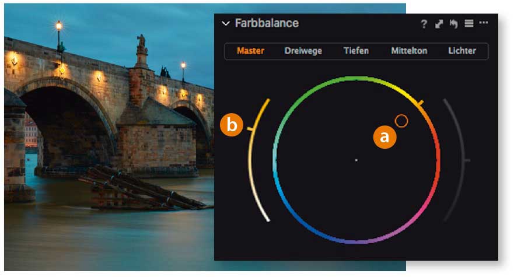Open the Mittelton tab
This screenshot has width=521, height=277.
tap(409, 51)
